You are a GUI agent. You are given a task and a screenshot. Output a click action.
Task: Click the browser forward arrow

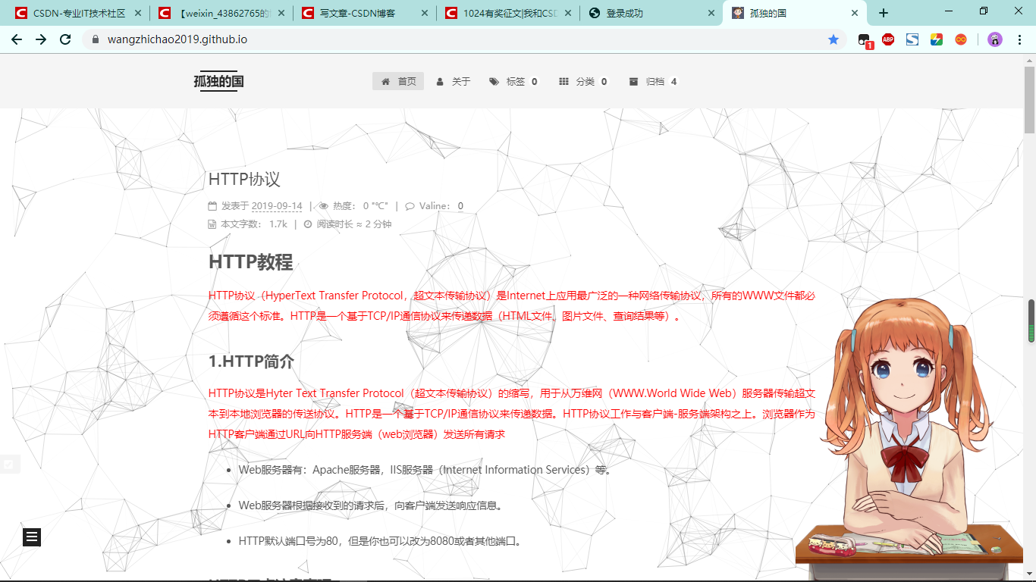point(41,39)
